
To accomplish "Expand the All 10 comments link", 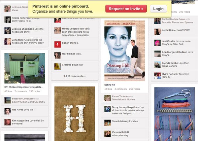I will point(75,76).
